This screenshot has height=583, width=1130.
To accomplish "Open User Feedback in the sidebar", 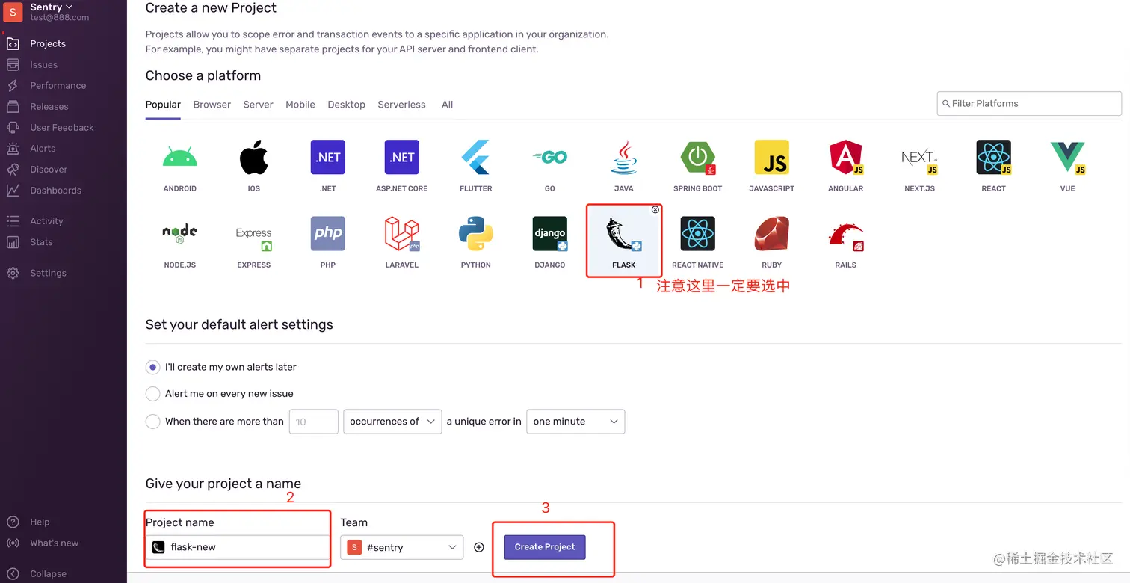I will tap(61, 127).
